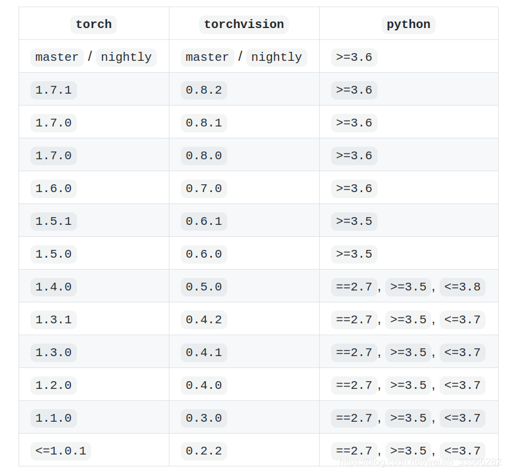Viewport: 507px width, 473px height.
Task: Click torch version <=1.0.1
Action: click(60, 452)
